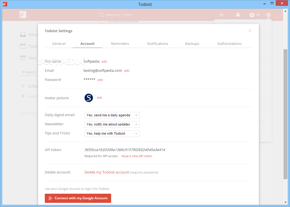Click the vertical scrollbar thumb

(285, 114)
